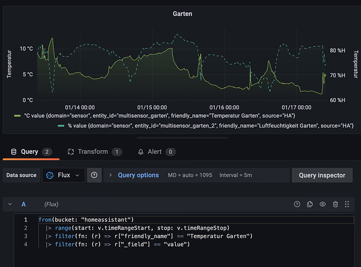Toggle visibility of query A
This screenshot has height=267, width=361.
coord(322,204)
